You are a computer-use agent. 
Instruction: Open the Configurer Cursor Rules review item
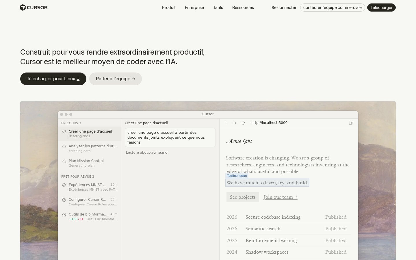pyautogui.click(x=90, y=202)
